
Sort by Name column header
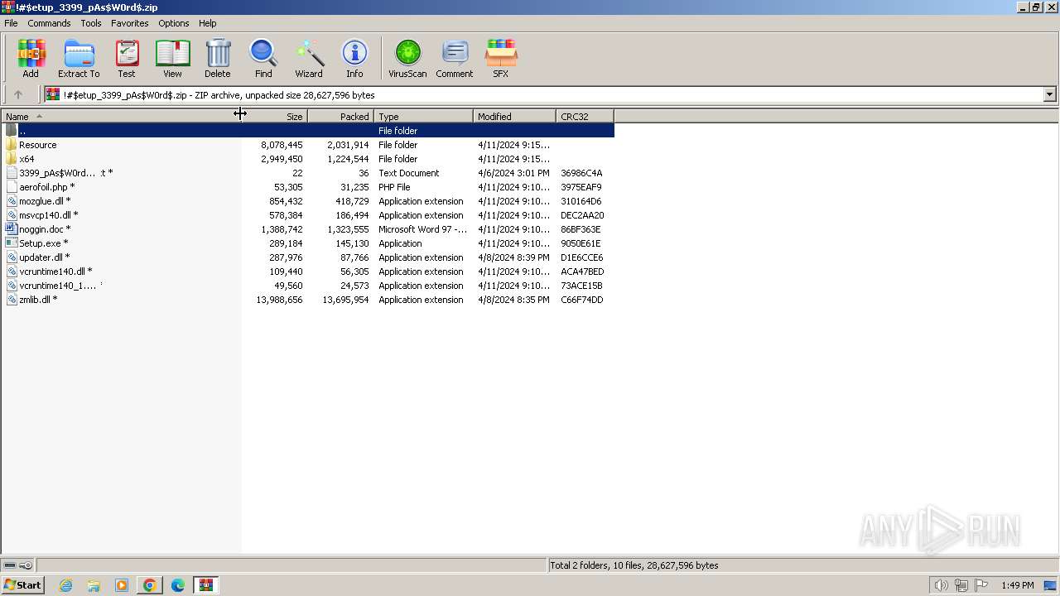coord(121,117)
